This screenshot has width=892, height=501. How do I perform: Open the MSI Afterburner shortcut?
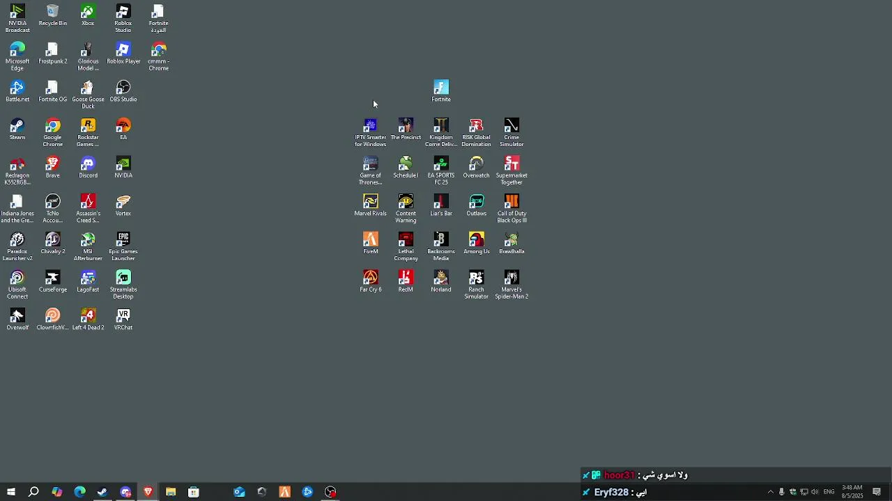point(88,247)
